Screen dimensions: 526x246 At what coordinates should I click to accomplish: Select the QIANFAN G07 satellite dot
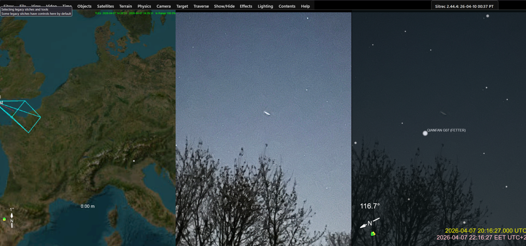pyautogui.click(x=425, y=133)
